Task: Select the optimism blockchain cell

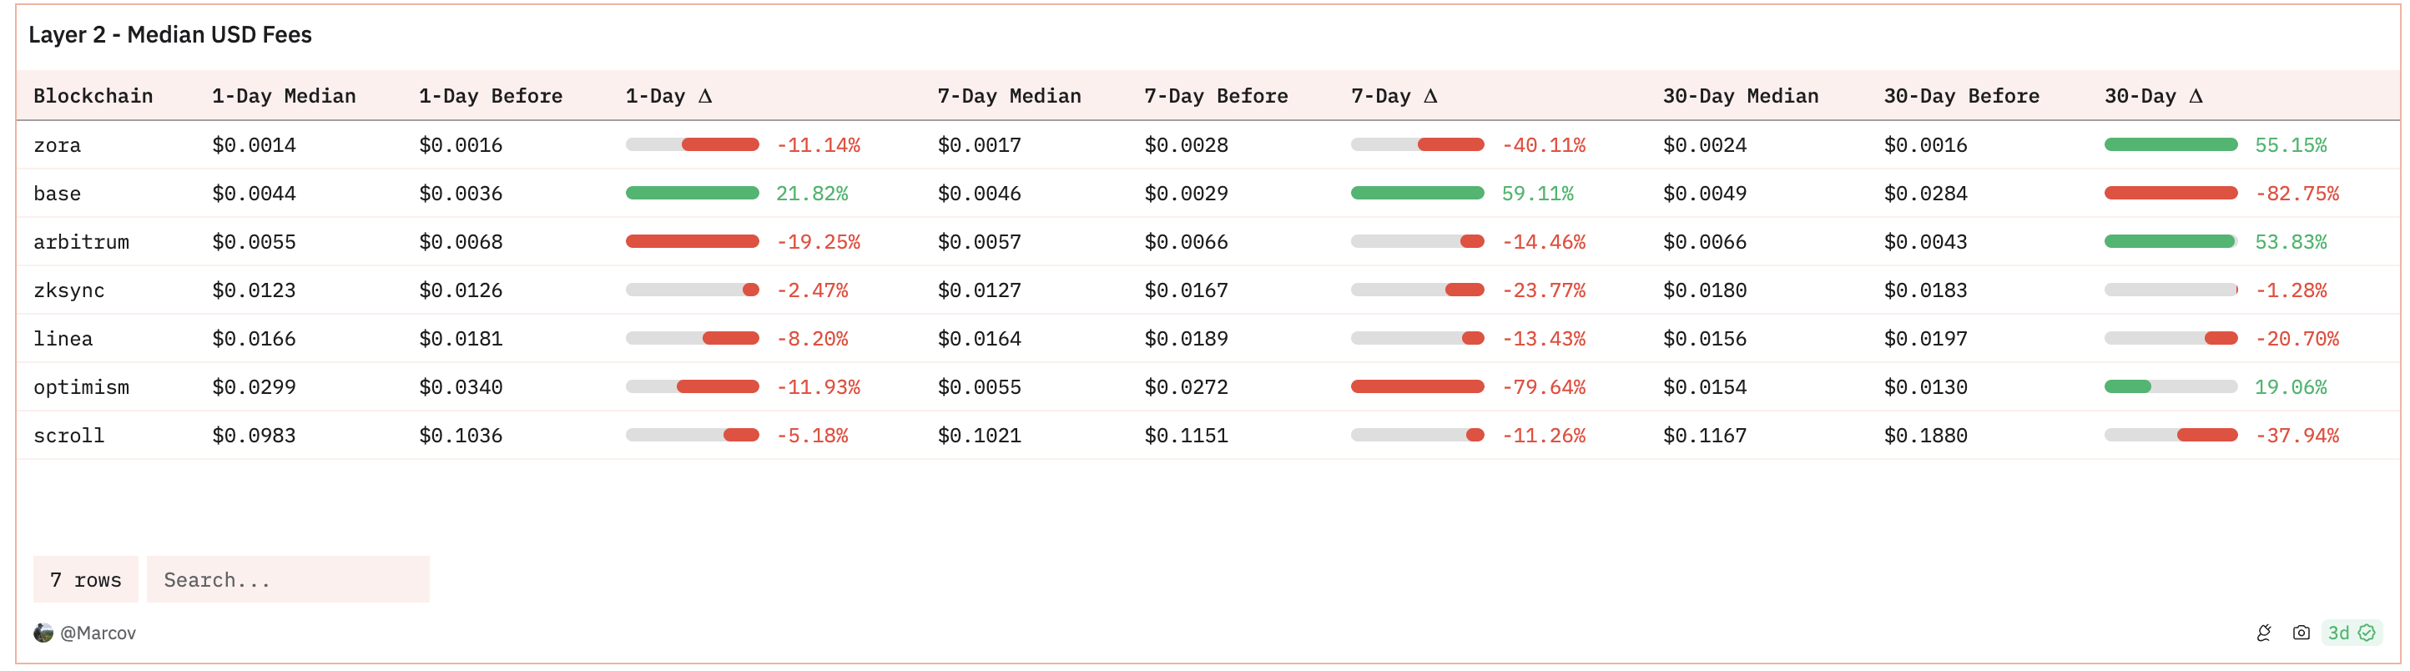Action: (x=82, y=387)
